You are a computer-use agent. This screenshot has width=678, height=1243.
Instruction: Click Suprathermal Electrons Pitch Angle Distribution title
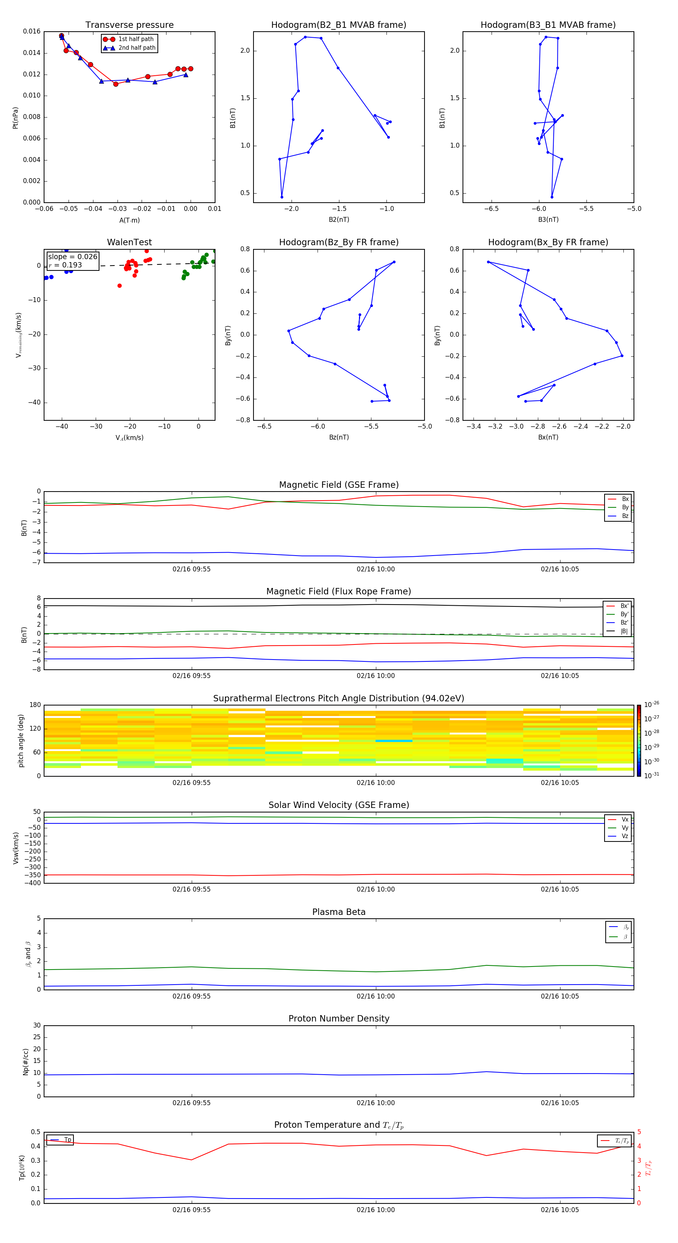point(339,698)
